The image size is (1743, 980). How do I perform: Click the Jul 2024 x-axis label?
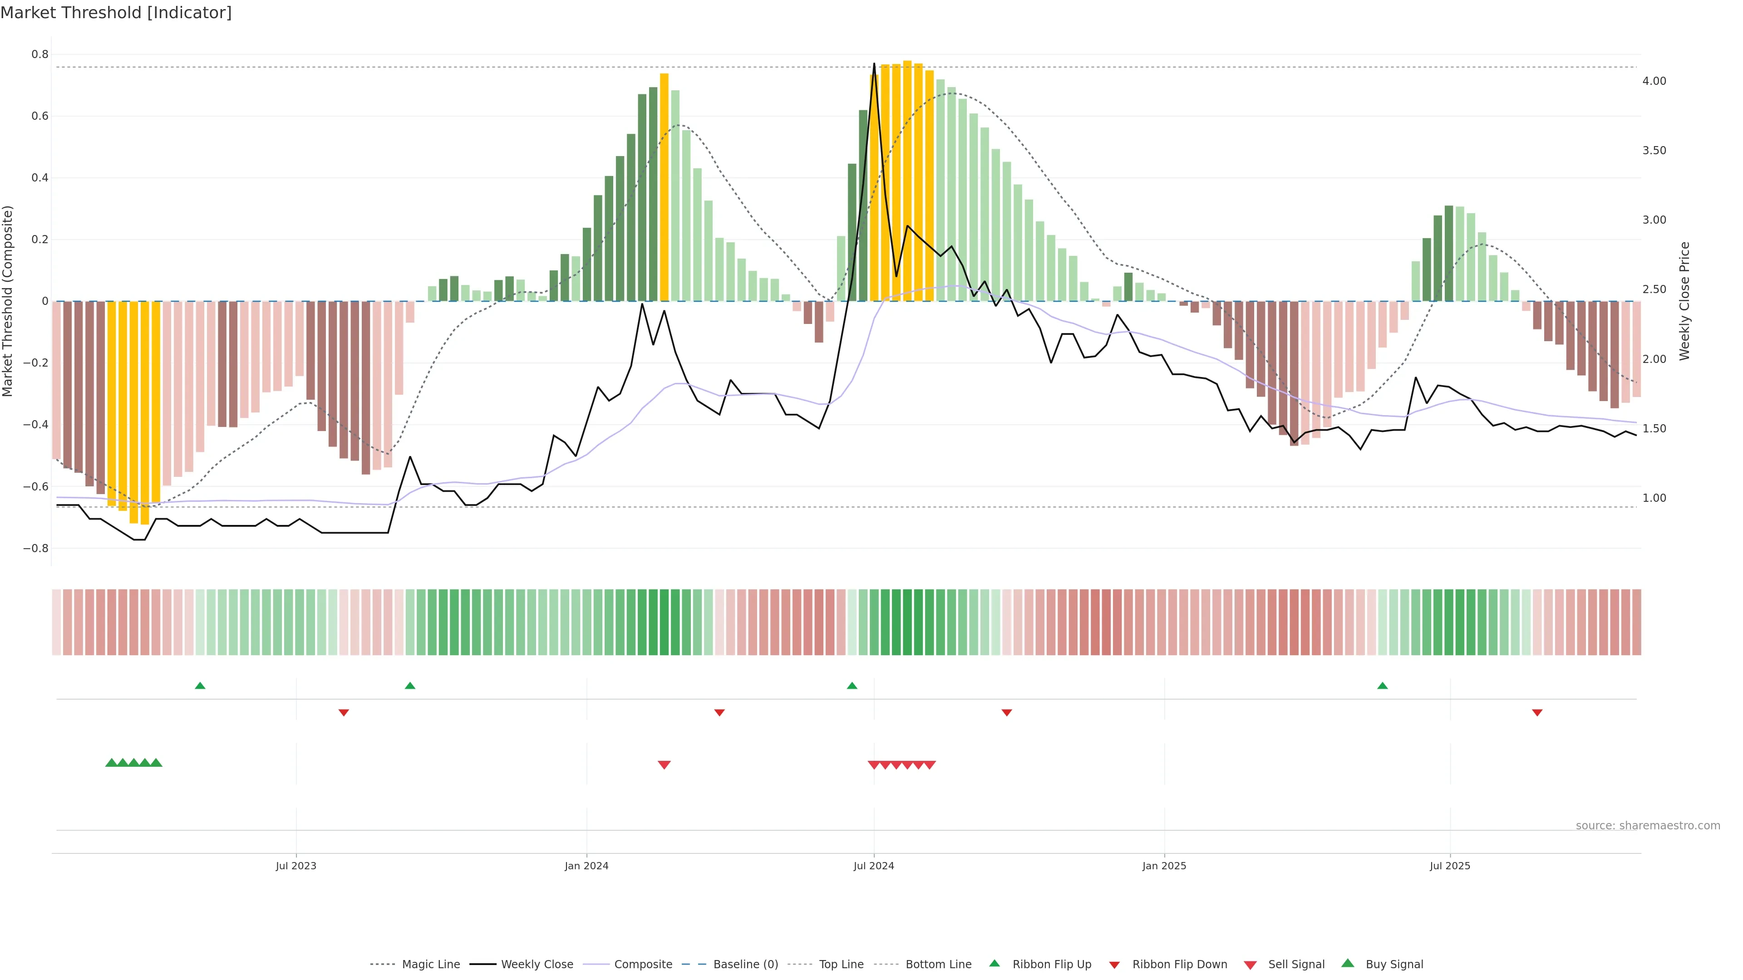873,866
